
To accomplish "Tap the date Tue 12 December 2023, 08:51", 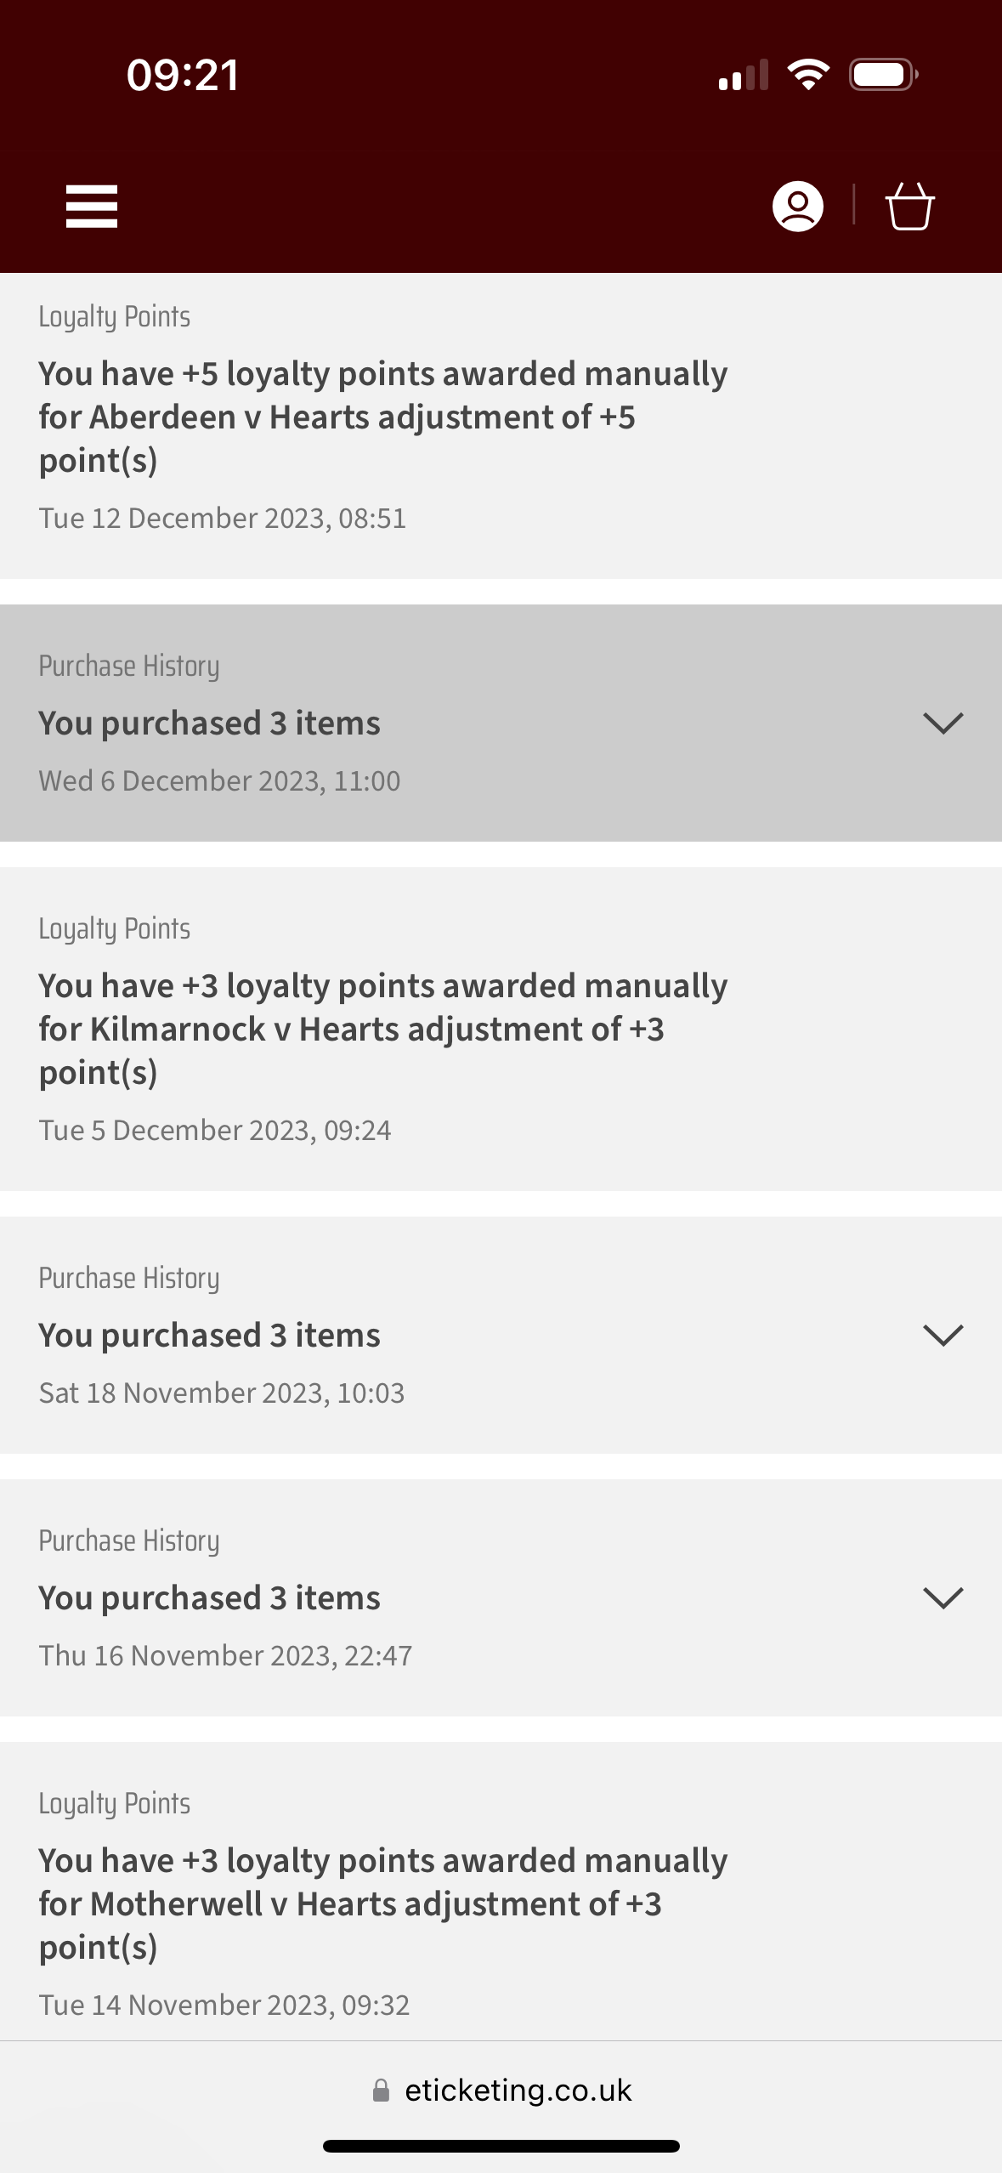I will coord(223,519).
